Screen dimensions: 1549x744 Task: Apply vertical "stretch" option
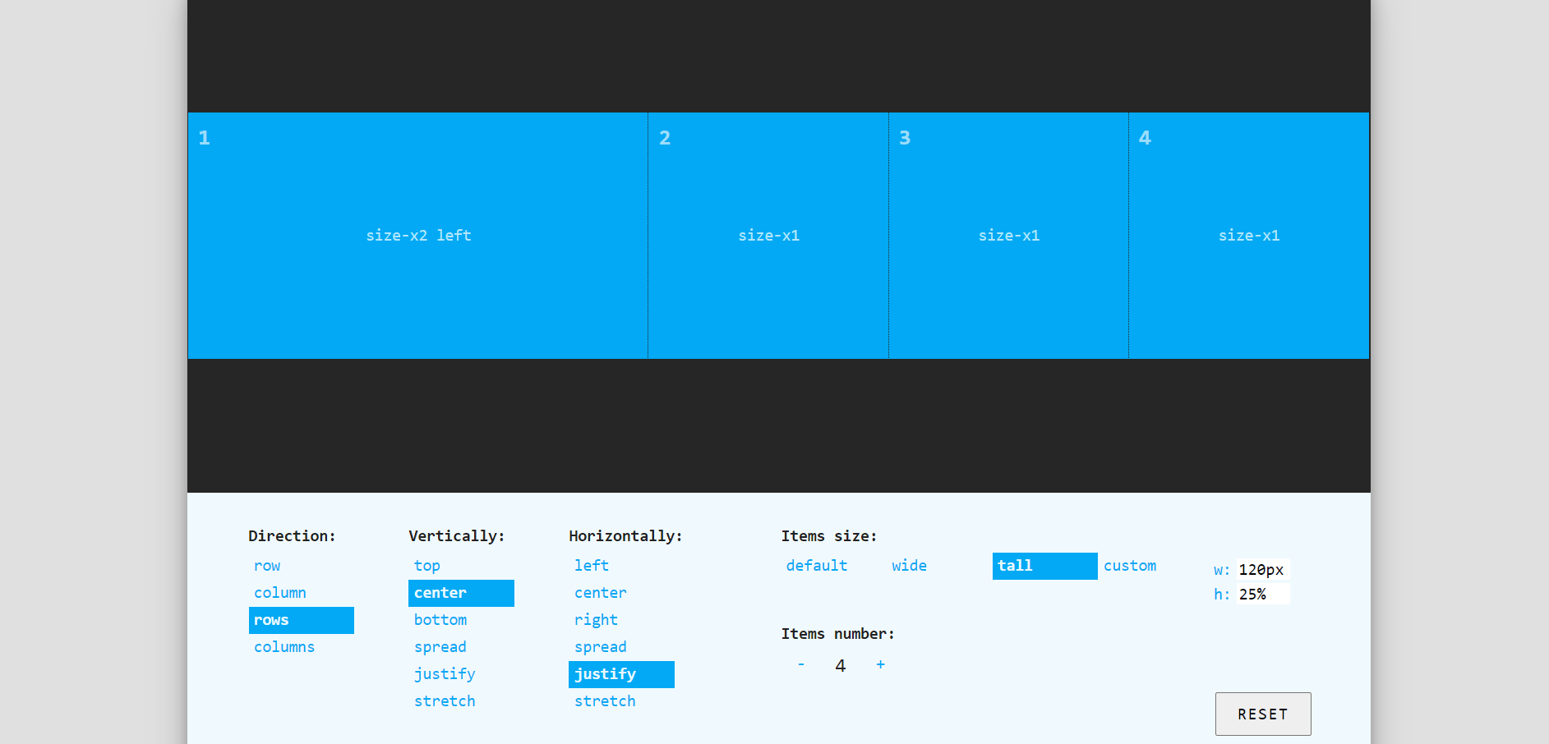tap(445, 700)
